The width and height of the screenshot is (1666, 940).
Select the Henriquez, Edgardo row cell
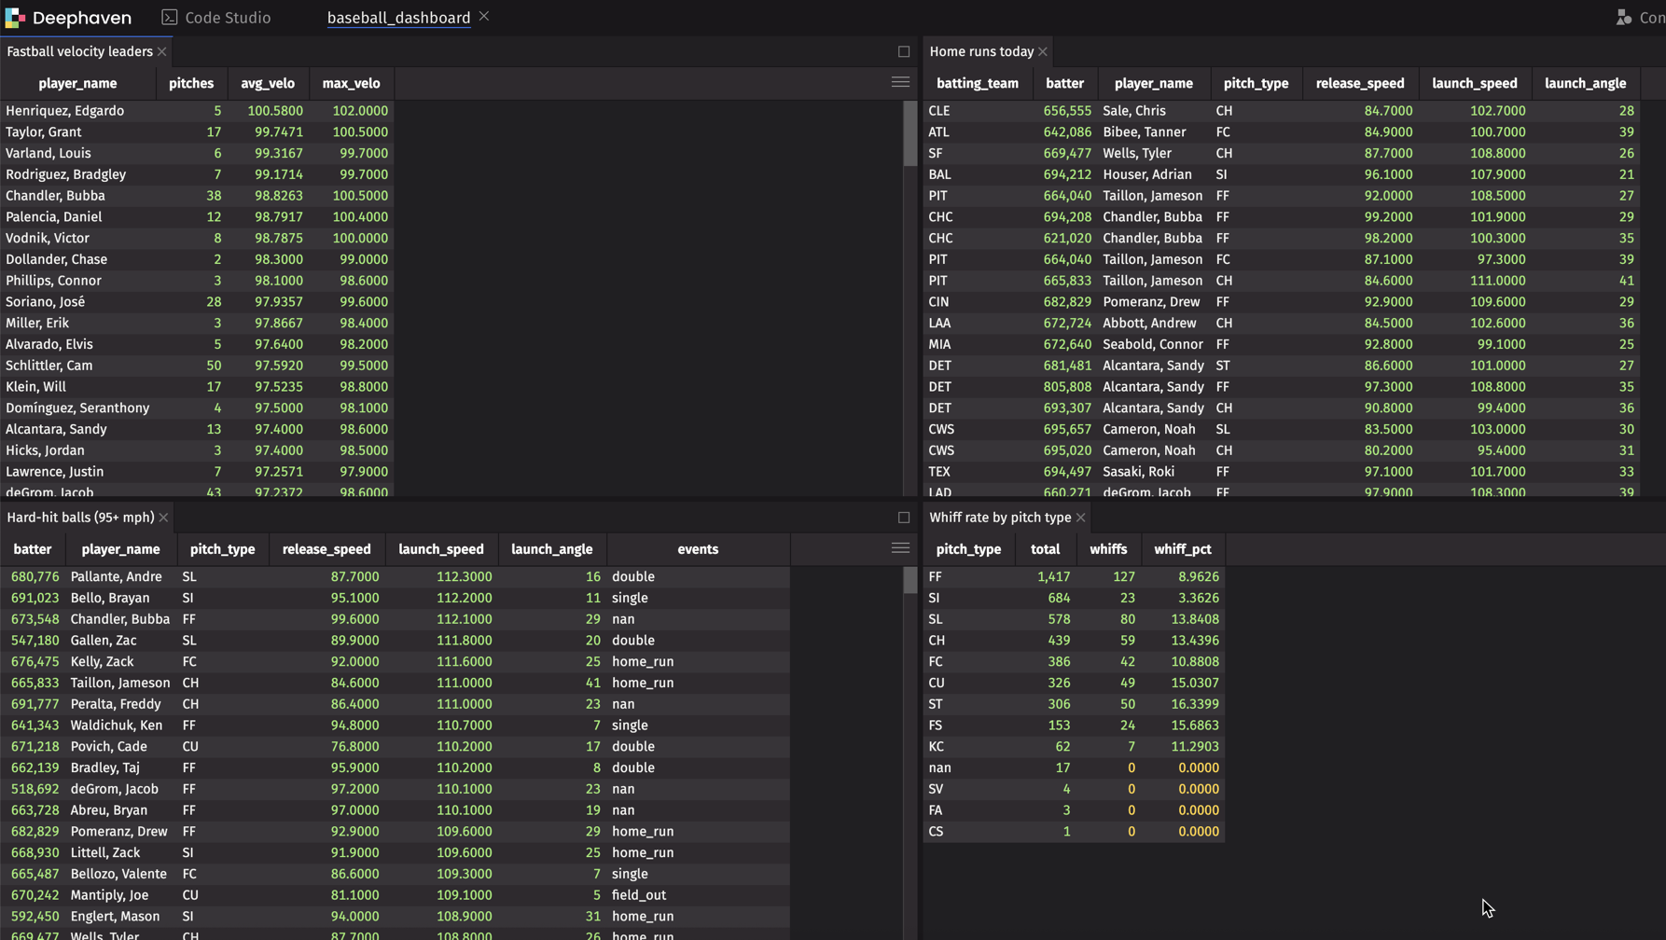(65, 111)
